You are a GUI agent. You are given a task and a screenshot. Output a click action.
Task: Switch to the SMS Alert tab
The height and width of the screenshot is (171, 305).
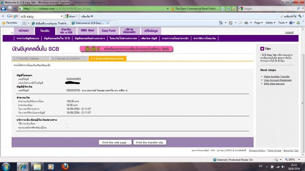pos(87,31)
